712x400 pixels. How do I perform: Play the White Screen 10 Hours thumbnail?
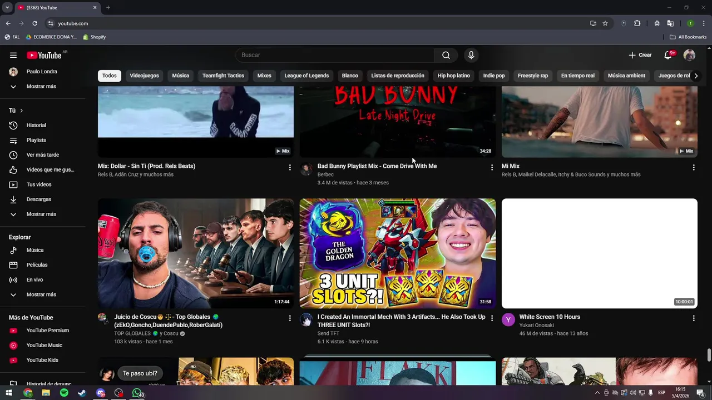point(600,253)
